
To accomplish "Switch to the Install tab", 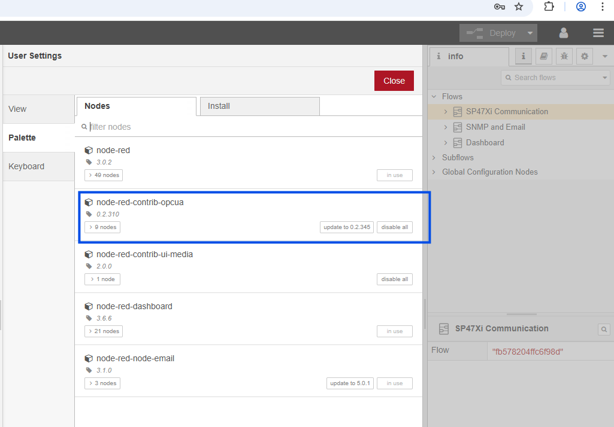I will tap(260, 106).
